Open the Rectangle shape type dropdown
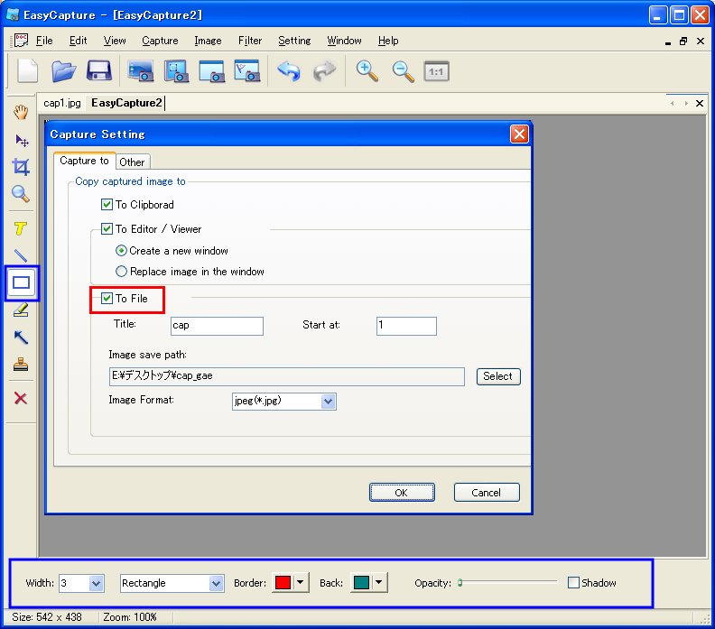This screenshot has width=715, height=629. [x=216, y=583]
